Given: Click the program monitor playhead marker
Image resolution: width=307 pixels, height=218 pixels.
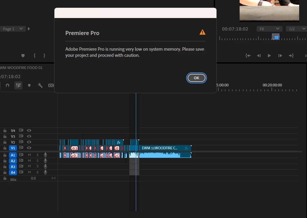Looking at the screenshot, I should [x=276, y=37].
